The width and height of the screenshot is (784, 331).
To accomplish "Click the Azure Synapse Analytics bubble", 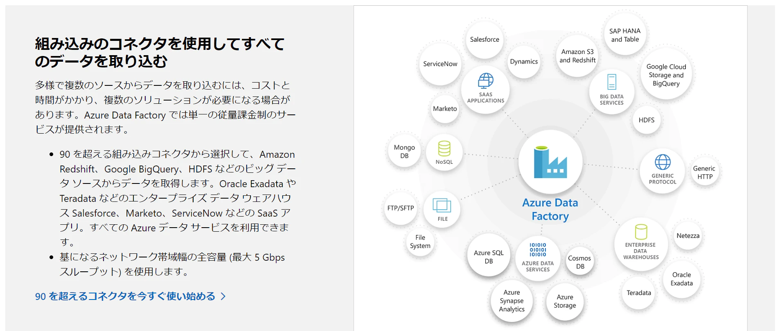I will [511, 301].
